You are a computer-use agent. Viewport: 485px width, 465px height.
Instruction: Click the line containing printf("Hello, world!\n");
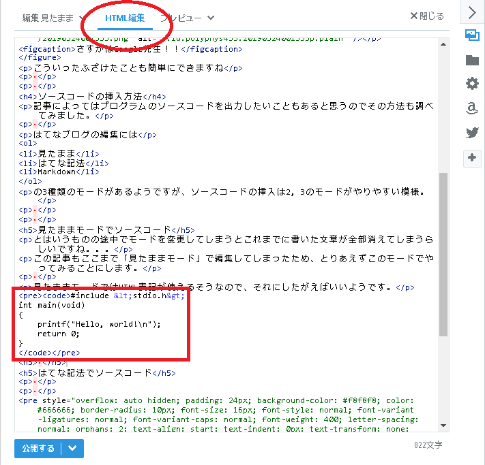click(x=99, y=324)
